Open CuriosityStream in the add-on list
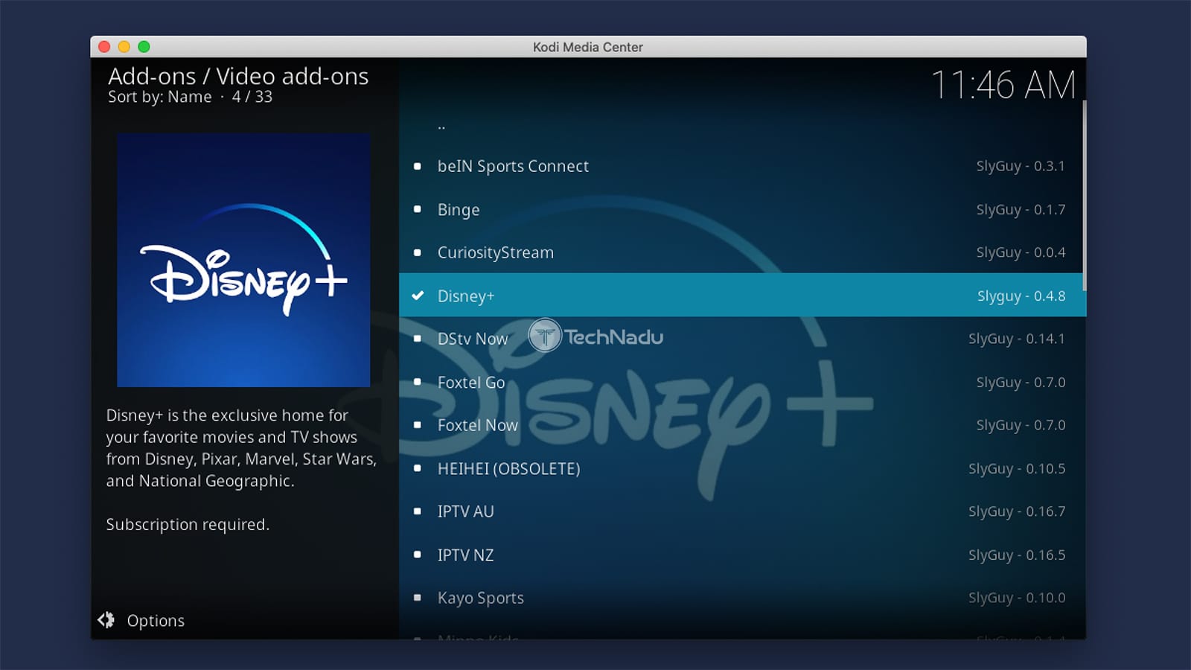The image size is (1191, 670). pyautogui.click(x=742, y=252)
